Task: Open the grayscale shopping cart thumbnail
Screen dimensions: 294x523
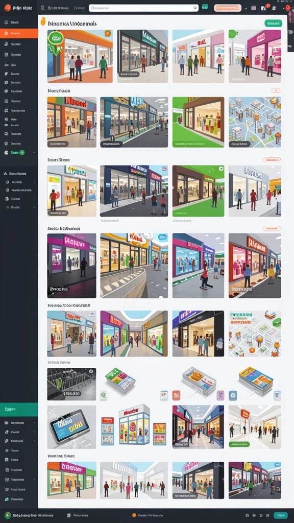Action: (x=71, y=384)
